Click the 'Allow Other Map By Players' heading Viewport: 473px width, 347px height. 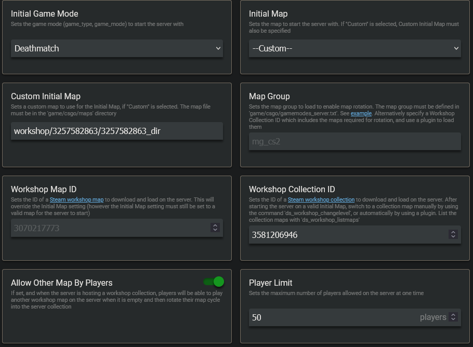(x=61, y=283)
